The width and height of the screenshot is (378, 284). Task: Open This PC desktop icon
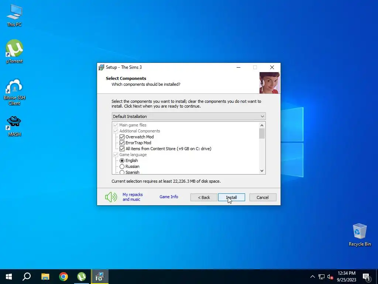pyautogui.click(x=14, y=16)
